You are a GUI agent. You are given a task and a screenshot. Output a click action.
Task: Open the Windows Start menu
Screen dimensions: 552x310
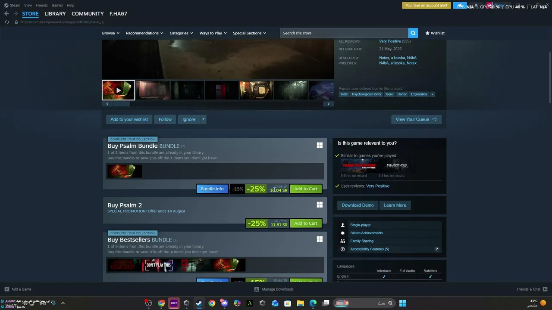(402, 303)
